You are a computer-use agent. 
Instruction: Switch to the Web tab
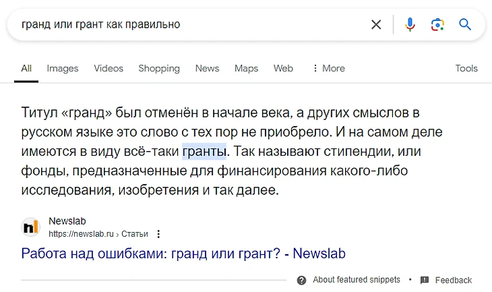283,68
